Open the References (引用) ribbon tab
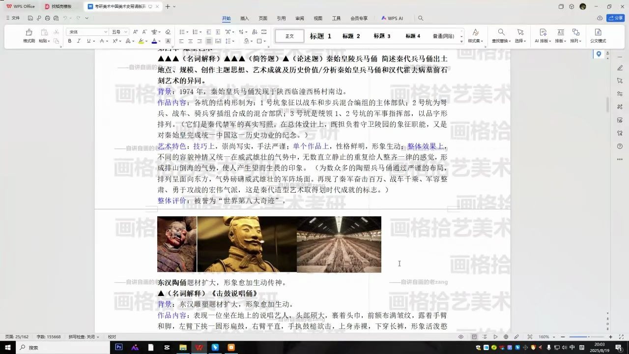This screenshot has height=354, width=629. [x=281, y=18]
